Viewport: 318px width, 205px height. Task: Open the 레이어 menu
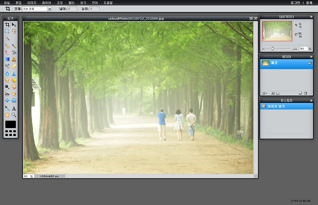46,3
